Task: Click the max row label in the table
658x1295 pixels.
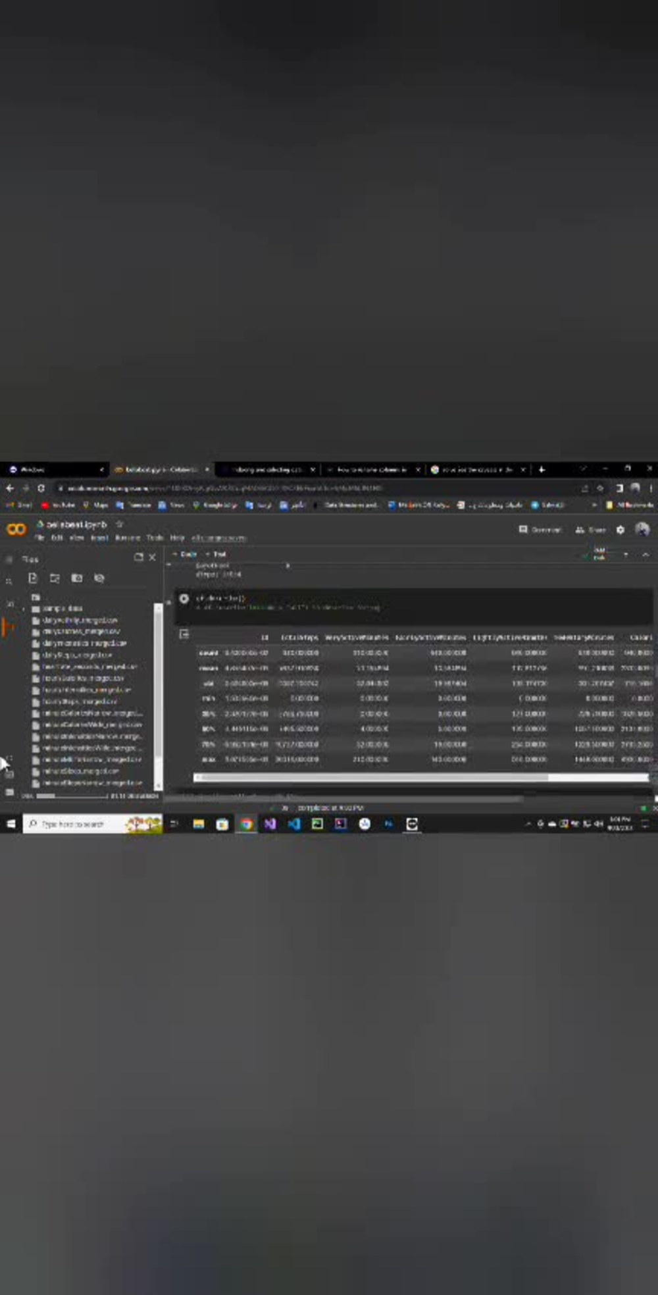Action: pos(209,759)
